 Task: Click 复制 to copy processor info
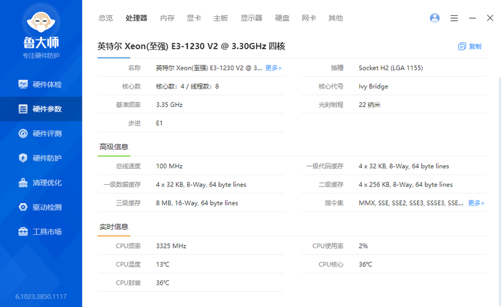point(470,47)
